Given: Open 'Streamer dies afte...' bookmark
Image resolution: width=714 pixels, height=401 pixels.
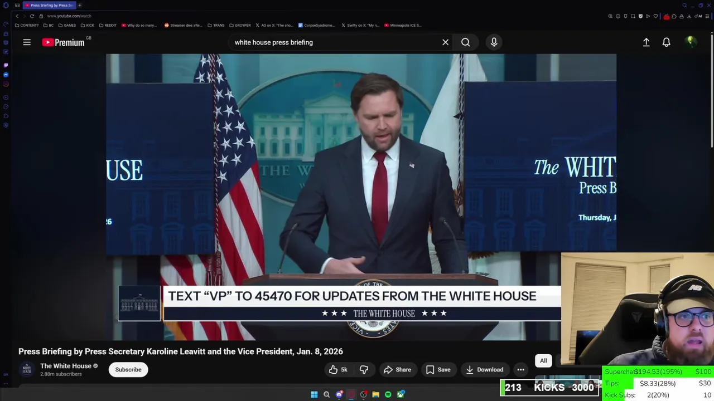Looking at the screenshot, I should (x=183, y=25).
